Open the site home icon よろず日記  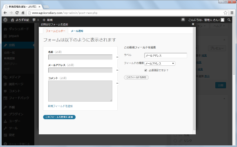(12, 20)
